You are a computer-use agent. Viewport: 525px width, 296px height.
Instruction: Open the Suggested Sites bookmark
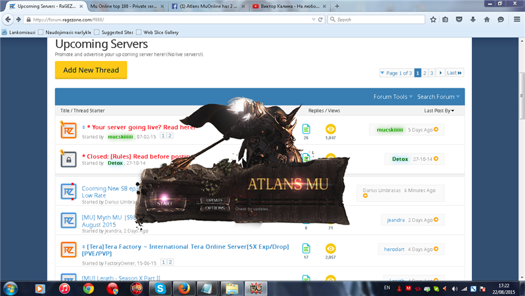(114, 32)
